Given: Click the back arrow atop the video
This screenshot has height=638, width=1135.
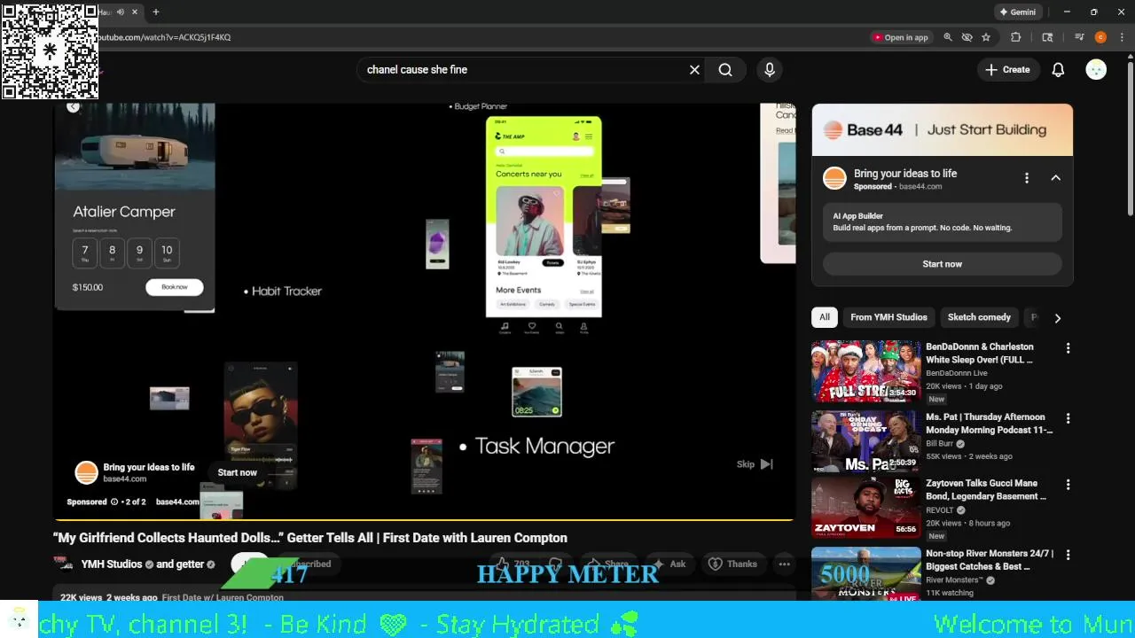Looking at the screenshot, I should [x=74, y=107].
